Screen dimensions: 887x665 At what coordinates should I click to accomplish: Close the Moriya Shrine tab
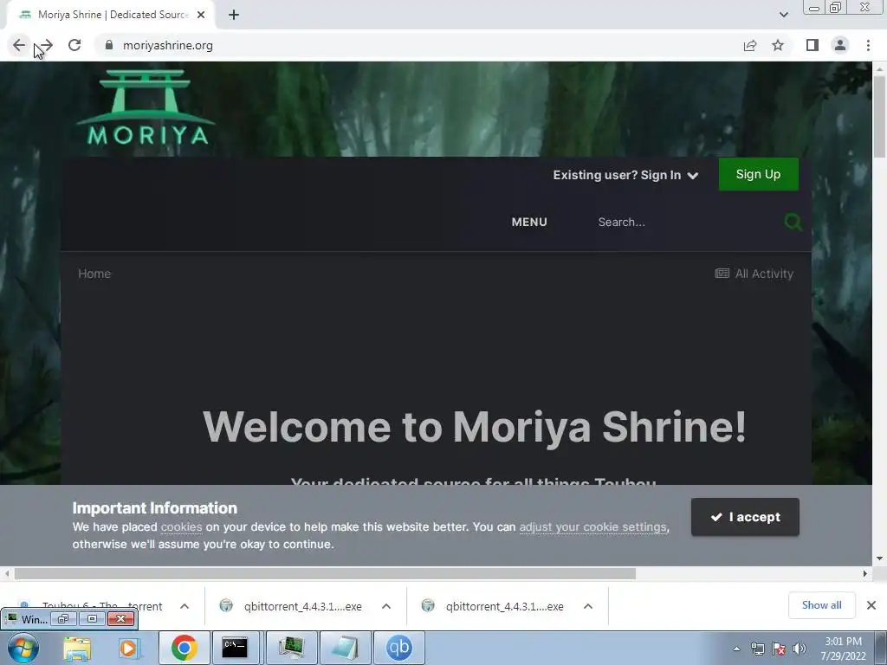[201, 15]
